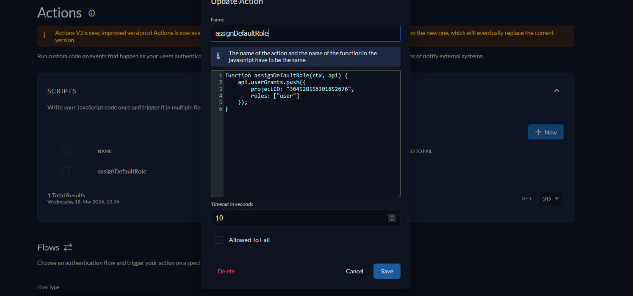This screenshot has width=633, height=296.
Task: Click the projectID line in code editor
Action: coord(302,89)
